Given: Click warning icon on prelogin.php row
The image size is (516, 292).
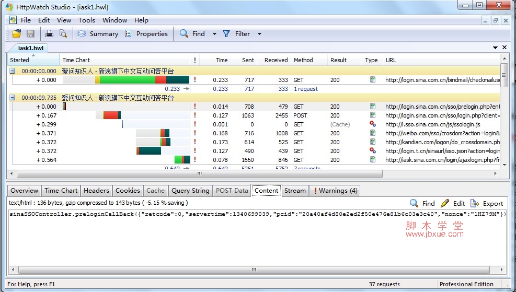Looking at the screenshot, I should click(x=195, y=106).
